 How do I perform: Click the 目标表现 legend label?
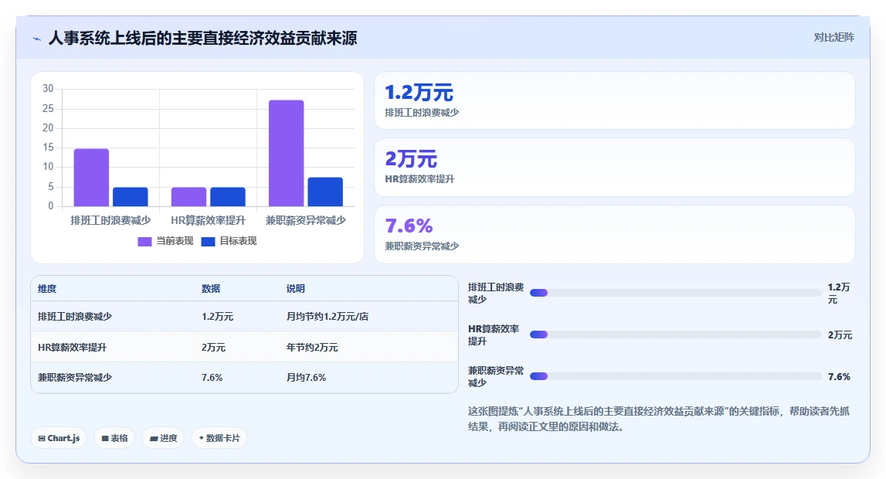point(238,241)
